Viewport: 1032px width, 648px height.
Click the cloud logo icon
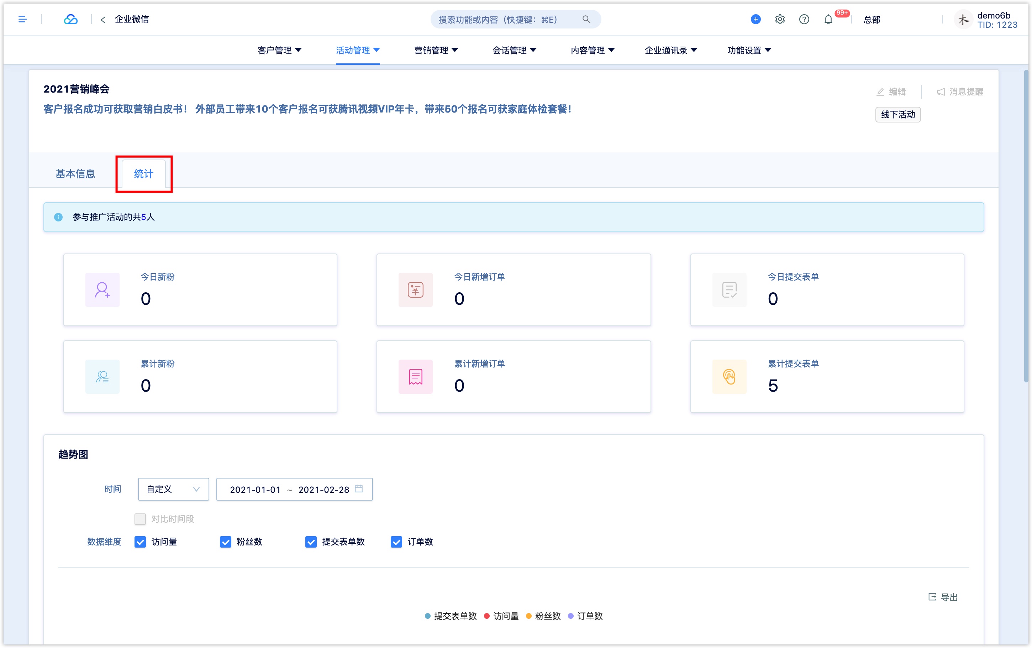71,19
